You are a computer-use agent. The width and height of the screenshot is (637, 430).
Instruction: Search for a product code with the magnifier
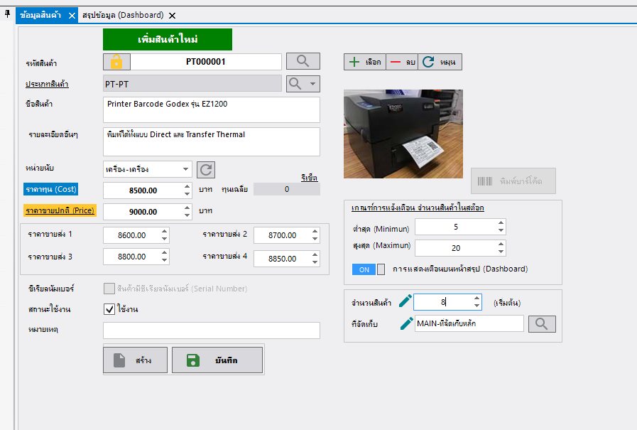click(303, 61)
